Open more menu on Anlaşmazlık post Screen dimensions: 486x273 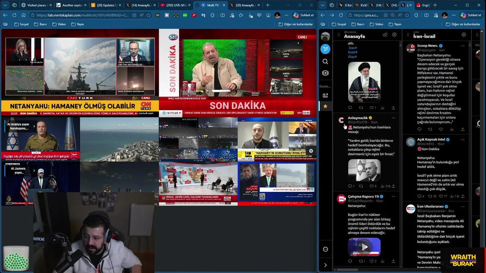(x=393, y=118)
